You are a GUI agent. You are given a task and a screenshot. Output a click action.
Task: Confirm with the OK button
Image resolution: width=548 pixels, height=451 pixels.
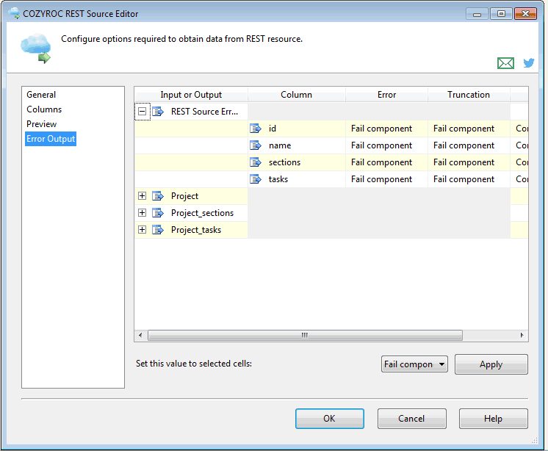click(330, 419)
